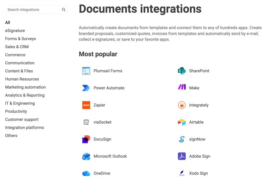Click the Integrately plug icon

182,105
